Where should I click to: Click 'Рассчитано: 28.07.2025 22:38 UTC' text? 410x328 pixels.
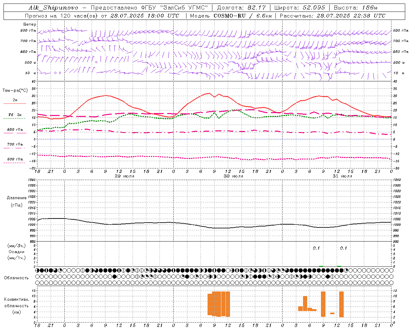coord(332,16)
